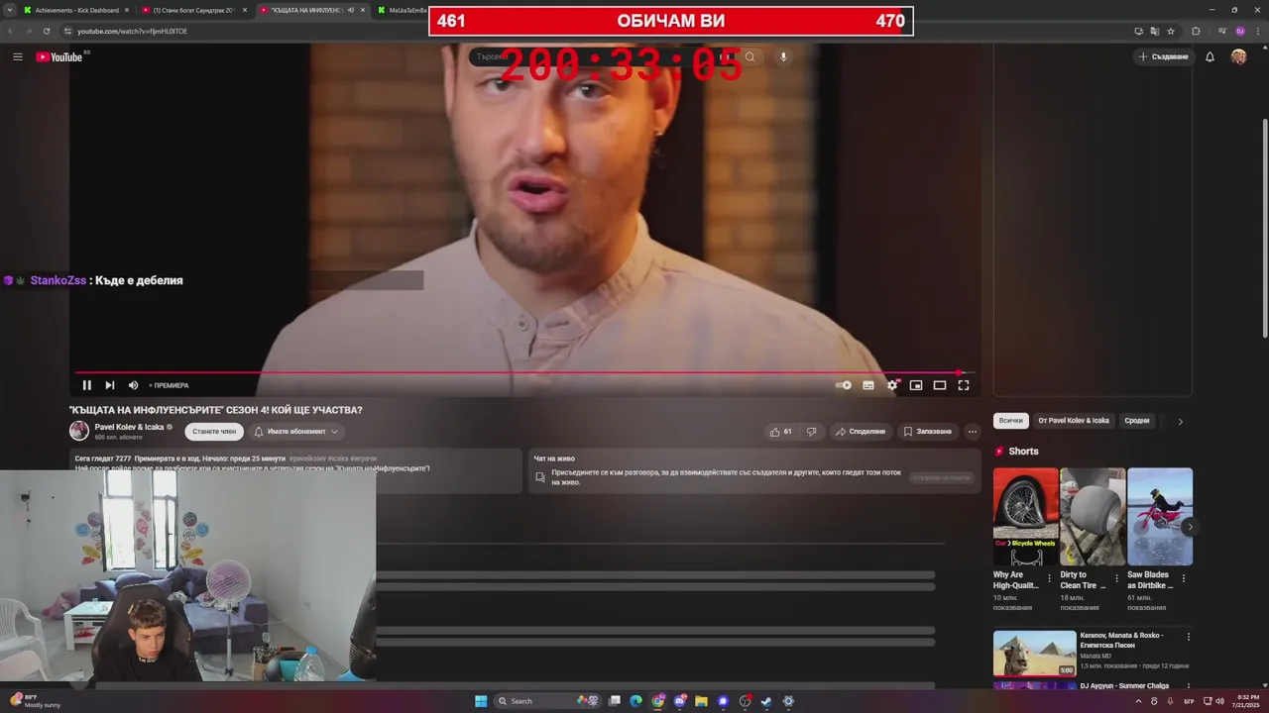Open Keranov, Manata & Rosko video thumbnail

click(1034, 654)
